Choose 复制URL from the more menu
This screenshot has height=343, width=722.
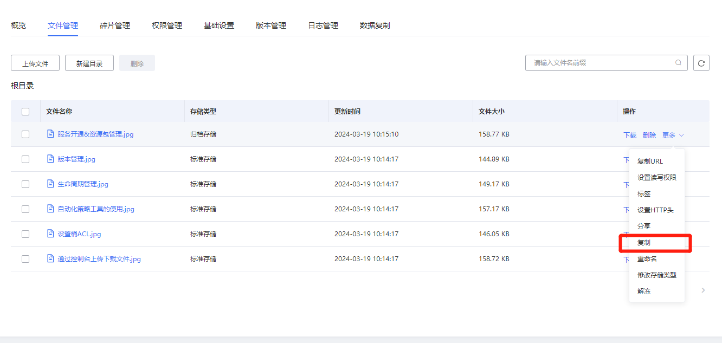[657, 161]
